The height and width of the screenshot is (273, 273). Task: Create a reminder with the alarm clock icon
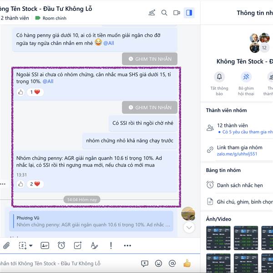pyautogui.click(x=61, y=245)
